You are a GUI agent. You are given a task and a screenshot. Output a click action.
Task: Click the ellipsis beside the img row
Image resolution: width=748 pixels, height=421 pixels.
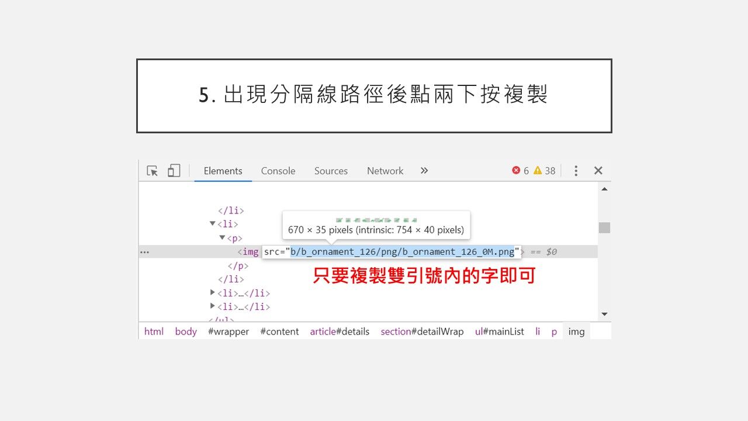[144, 252]
